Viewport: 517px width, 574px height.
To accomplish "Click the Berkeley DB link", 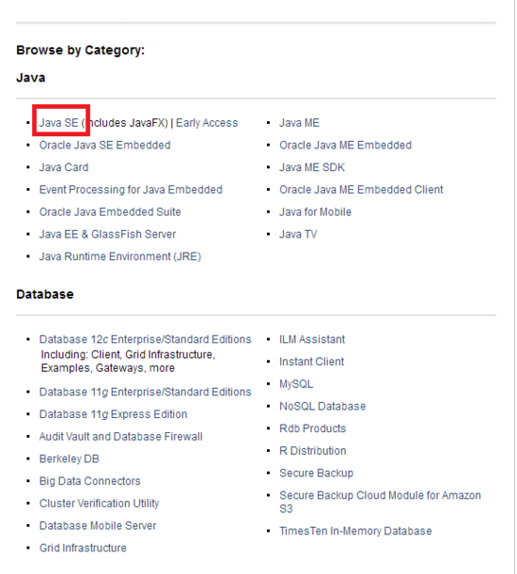I will pyautogui.click(x=70, y=458).
